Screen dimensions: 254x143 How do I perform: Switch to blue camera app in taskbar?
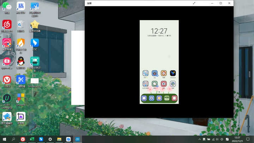click(68, 139)
